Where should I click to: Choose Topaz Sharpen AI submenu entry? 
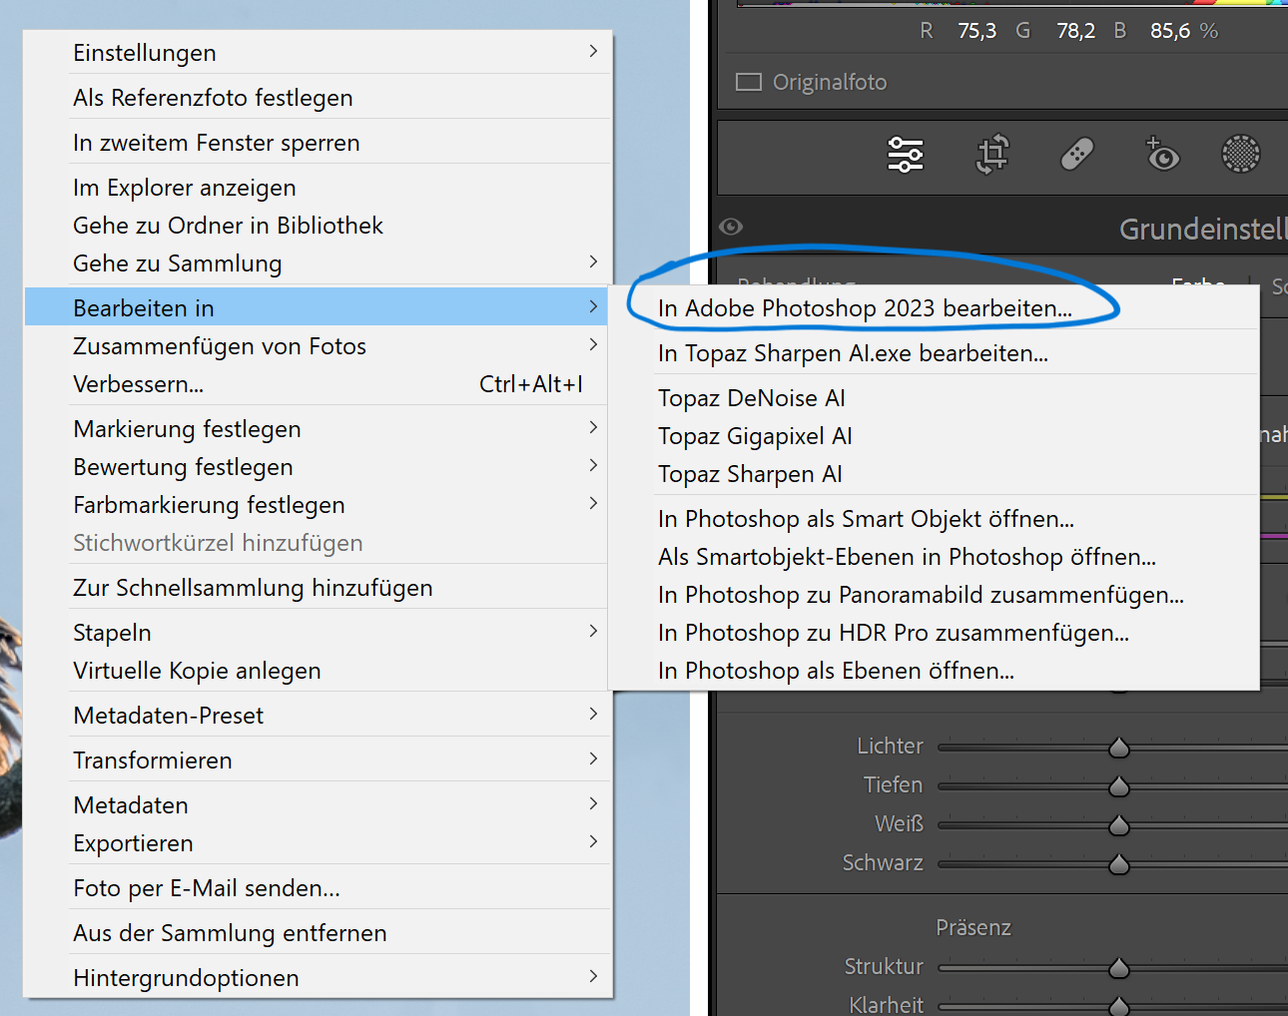(x=935, y=474)
